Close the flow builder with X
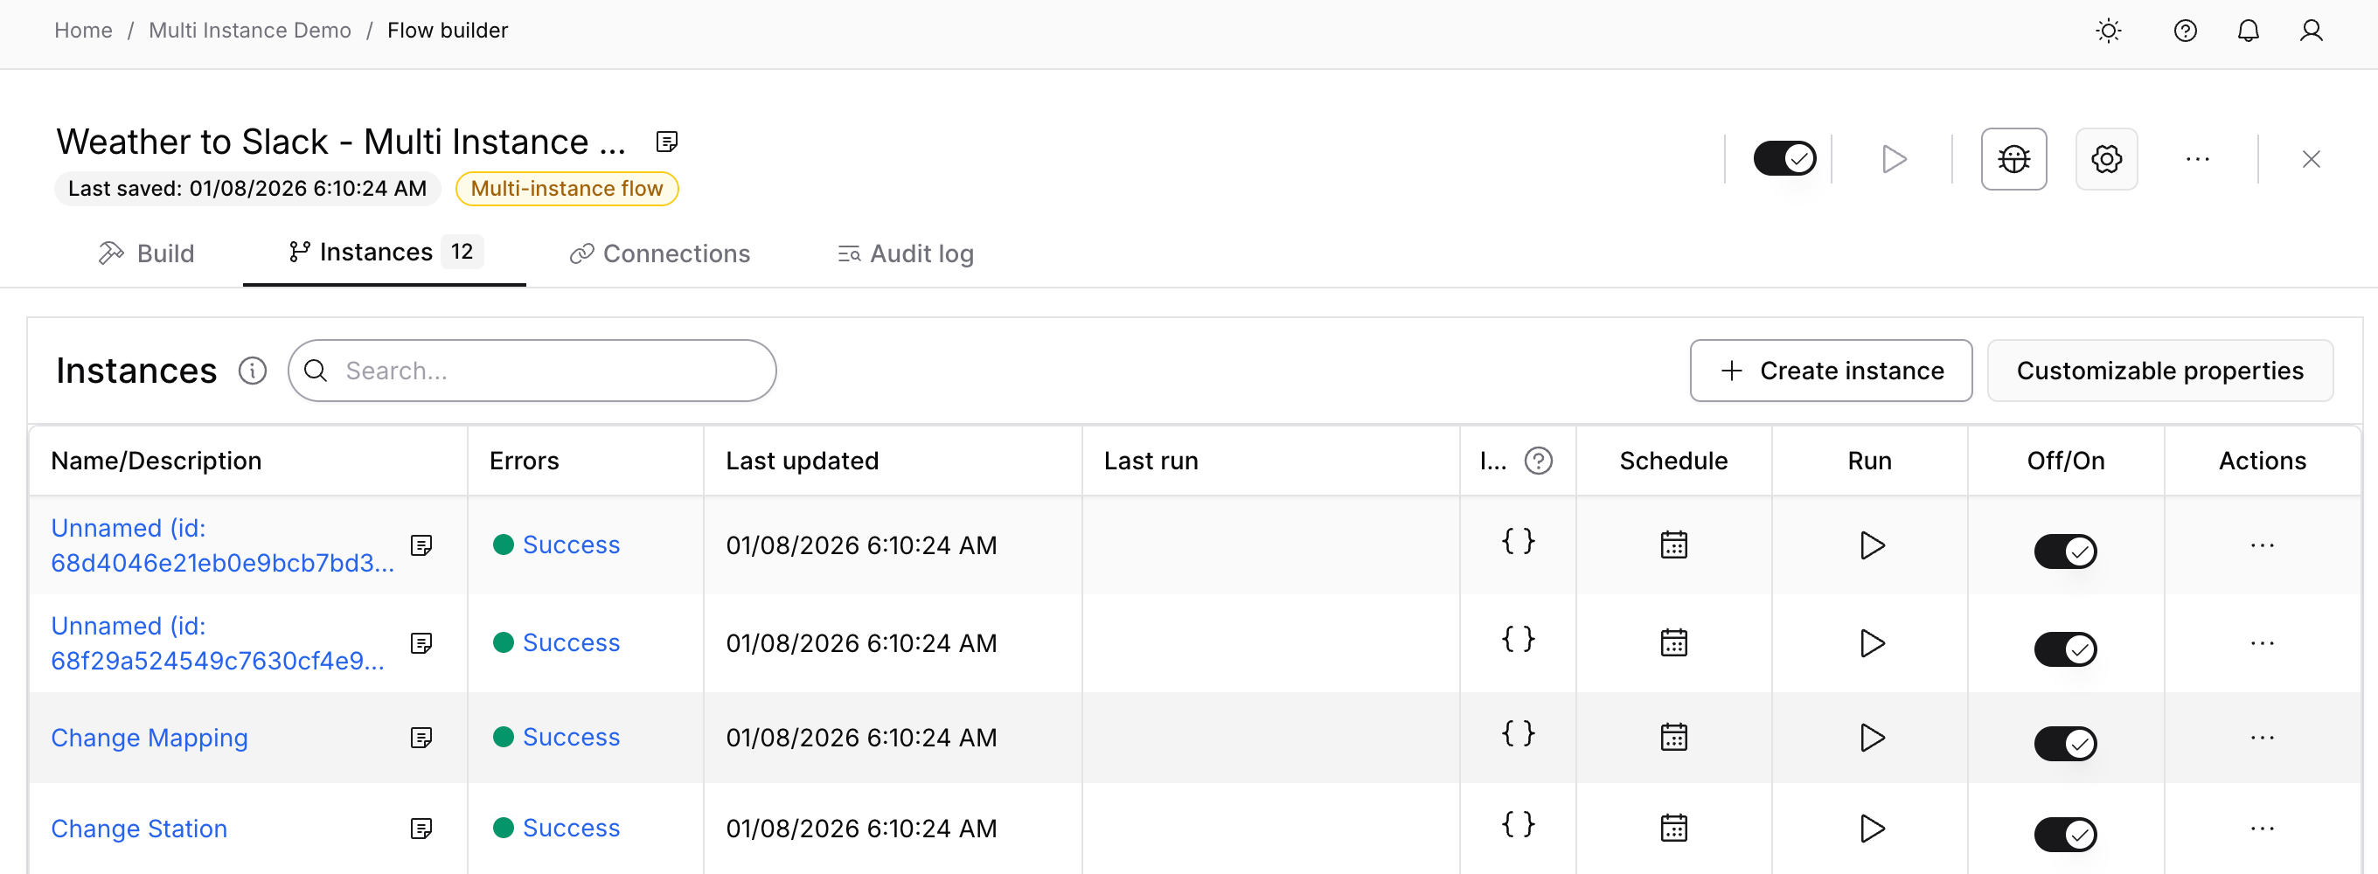 pos(2311,159)
